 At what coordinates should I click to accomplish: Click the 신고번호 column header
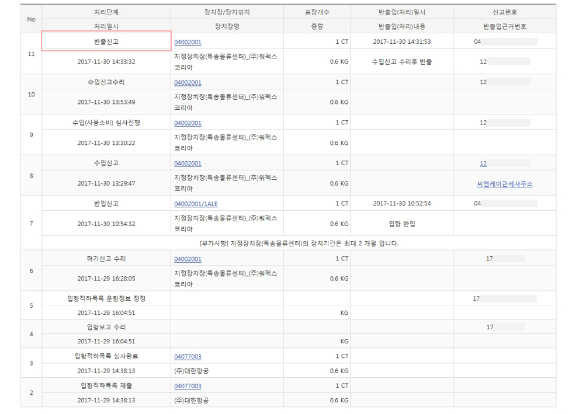[x=504, y=12]
